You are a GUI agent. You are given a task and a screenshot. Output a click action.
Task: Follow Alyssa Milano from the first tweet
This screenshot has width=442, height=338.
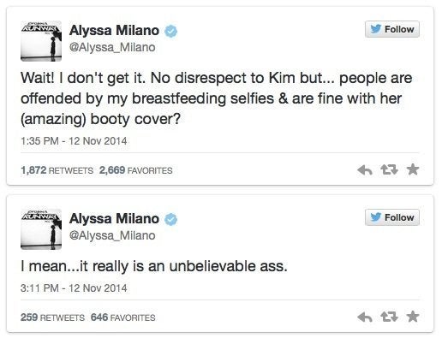click(x=392, y=29)
